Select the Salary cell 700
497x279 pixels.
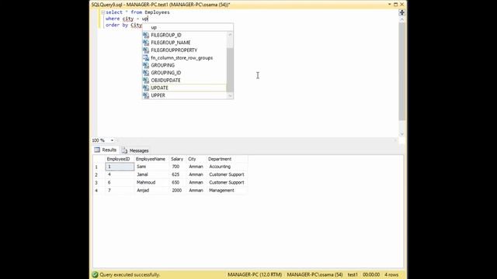(178, 167)
